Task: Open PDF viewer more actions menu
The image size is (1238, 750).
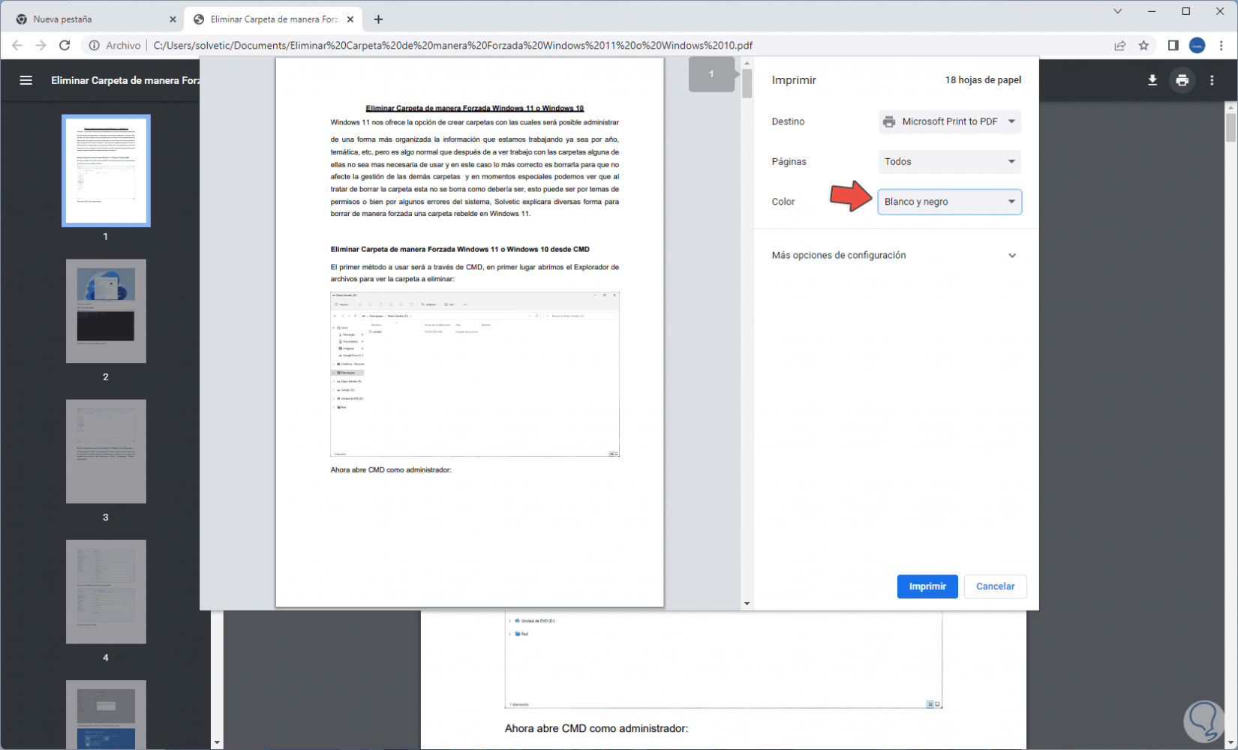Action: (x=1212, y=80)
